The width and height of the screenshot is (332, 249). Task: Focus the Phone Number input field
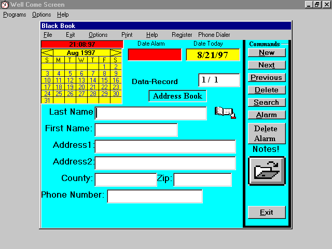155,196
